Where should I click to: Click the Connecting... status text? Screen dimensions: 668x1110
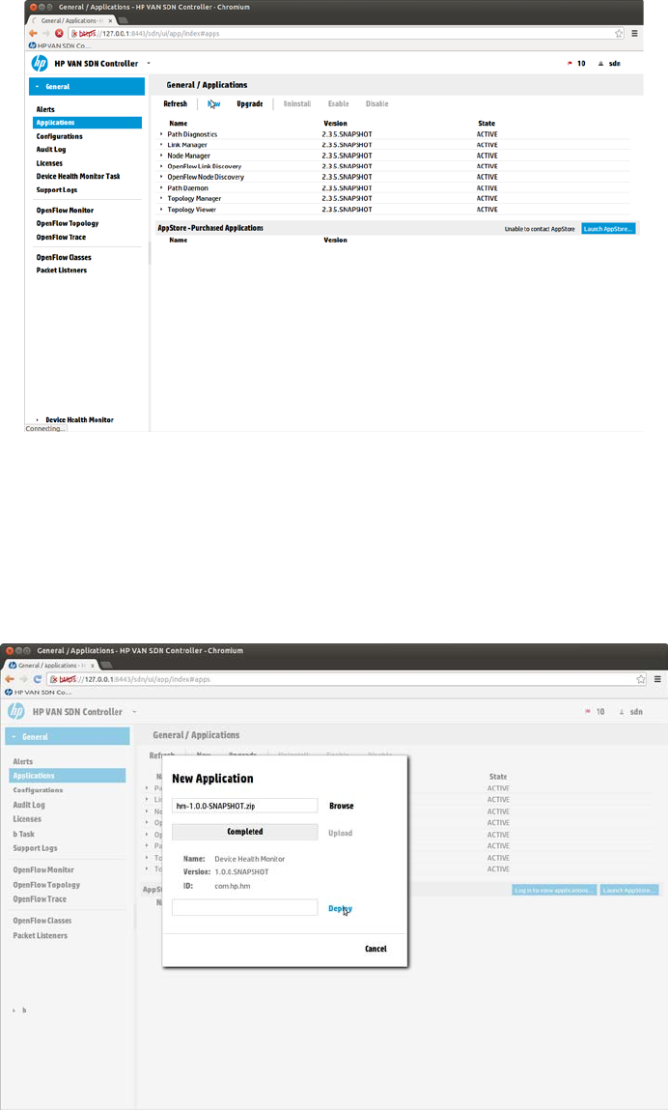pos(44,428)
